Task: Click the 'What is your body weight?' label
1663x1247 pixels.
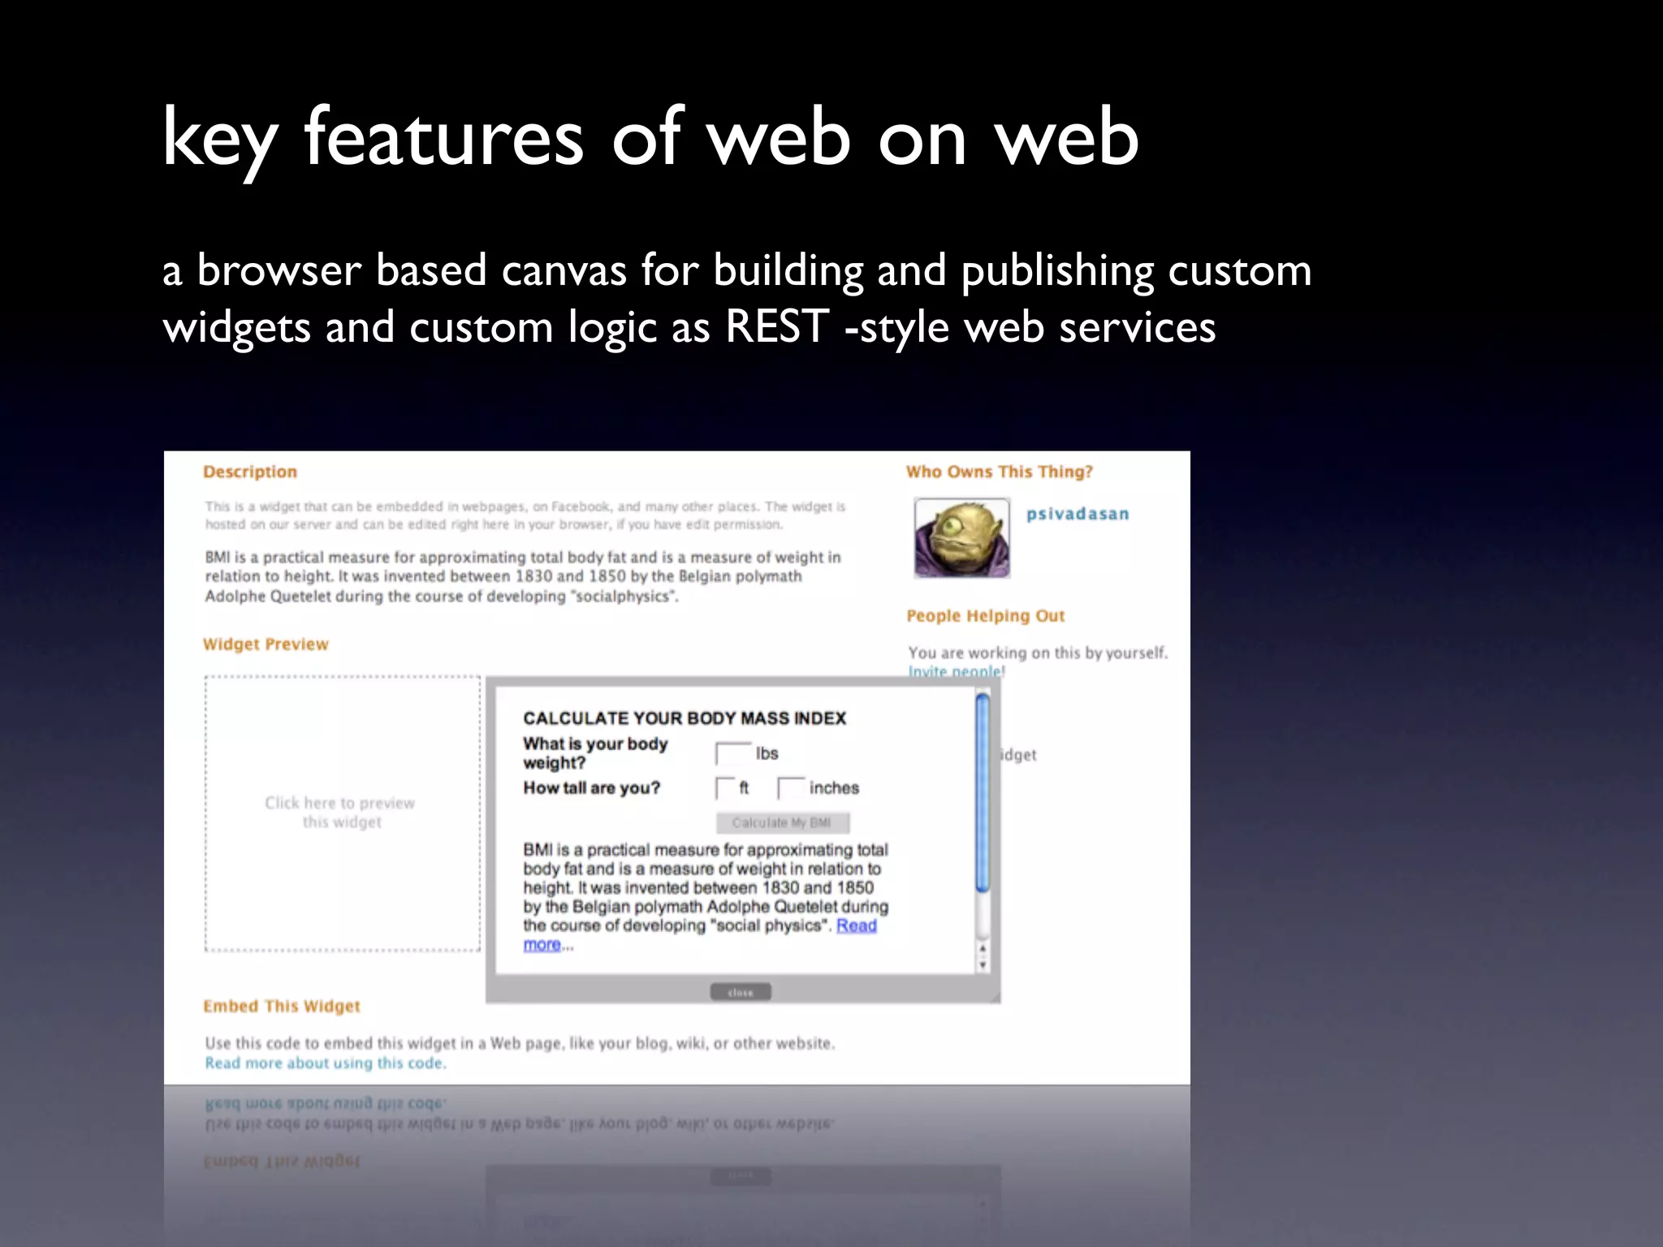Action: [595, 753]
